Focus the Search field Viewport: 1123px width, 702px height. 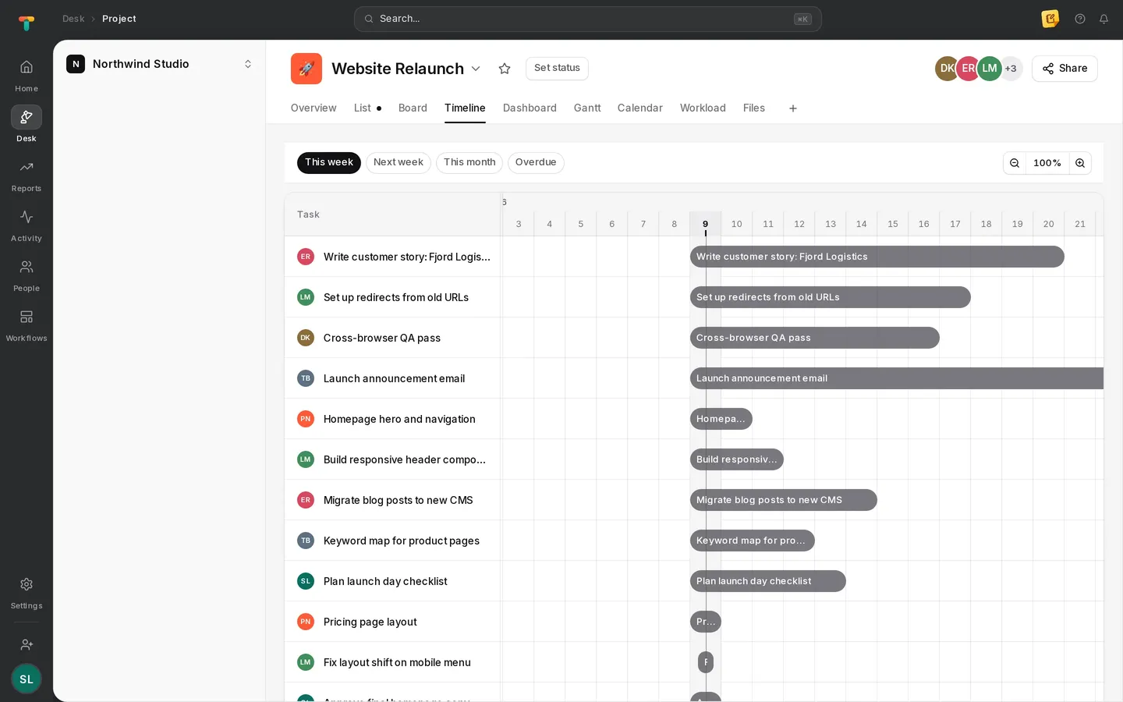click(588, 19)
